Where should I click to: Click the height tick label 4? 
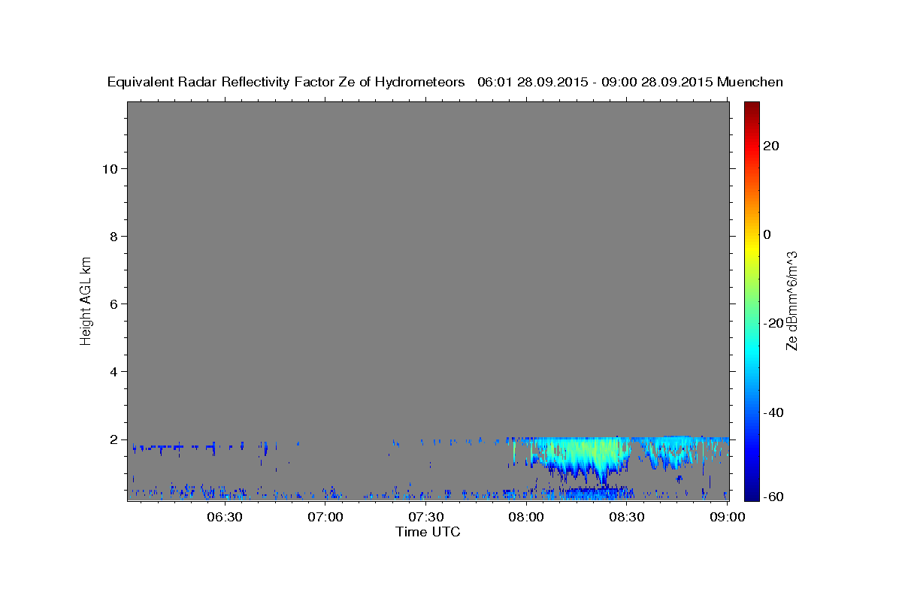pyautogui.click(x=112, y=371)
